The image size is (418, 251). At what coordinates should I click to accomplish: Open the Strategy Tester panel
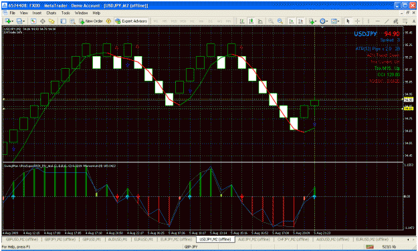[72, 21]
